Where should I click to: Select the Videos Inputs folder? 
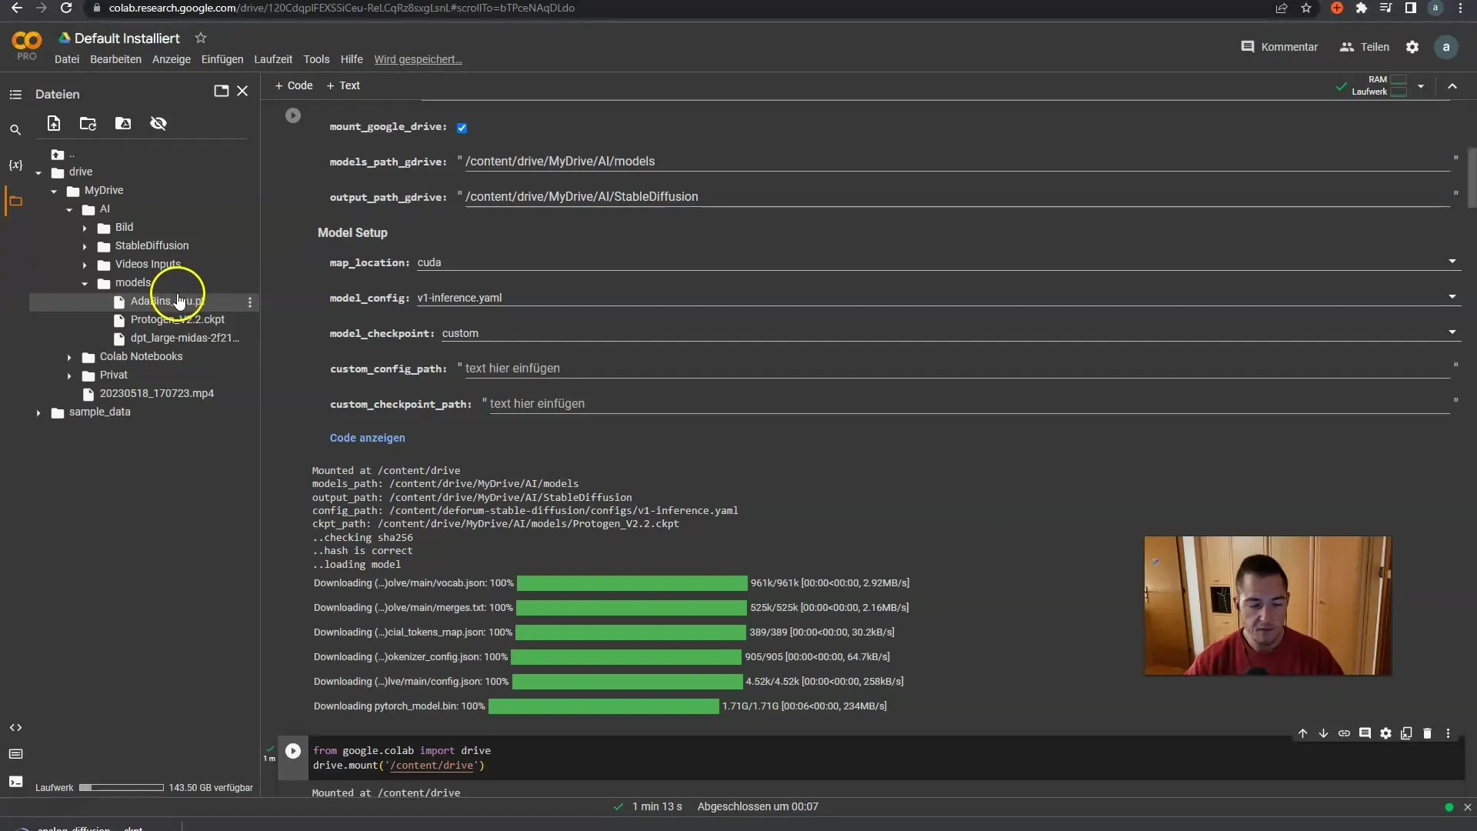(x=147, y=264)
